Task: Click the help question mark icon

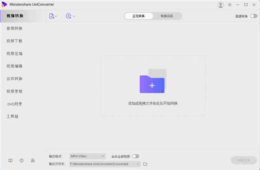Action: [22, 160]
